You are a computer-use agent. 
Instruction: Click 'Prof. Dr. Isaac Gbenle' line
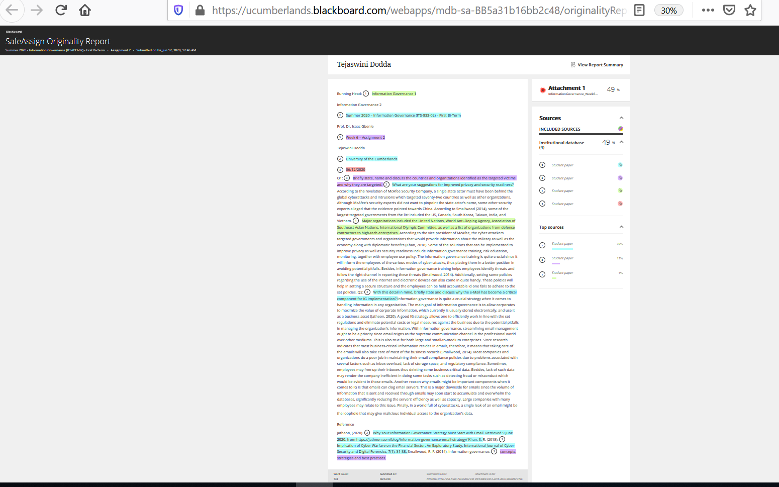click(355, 126)
